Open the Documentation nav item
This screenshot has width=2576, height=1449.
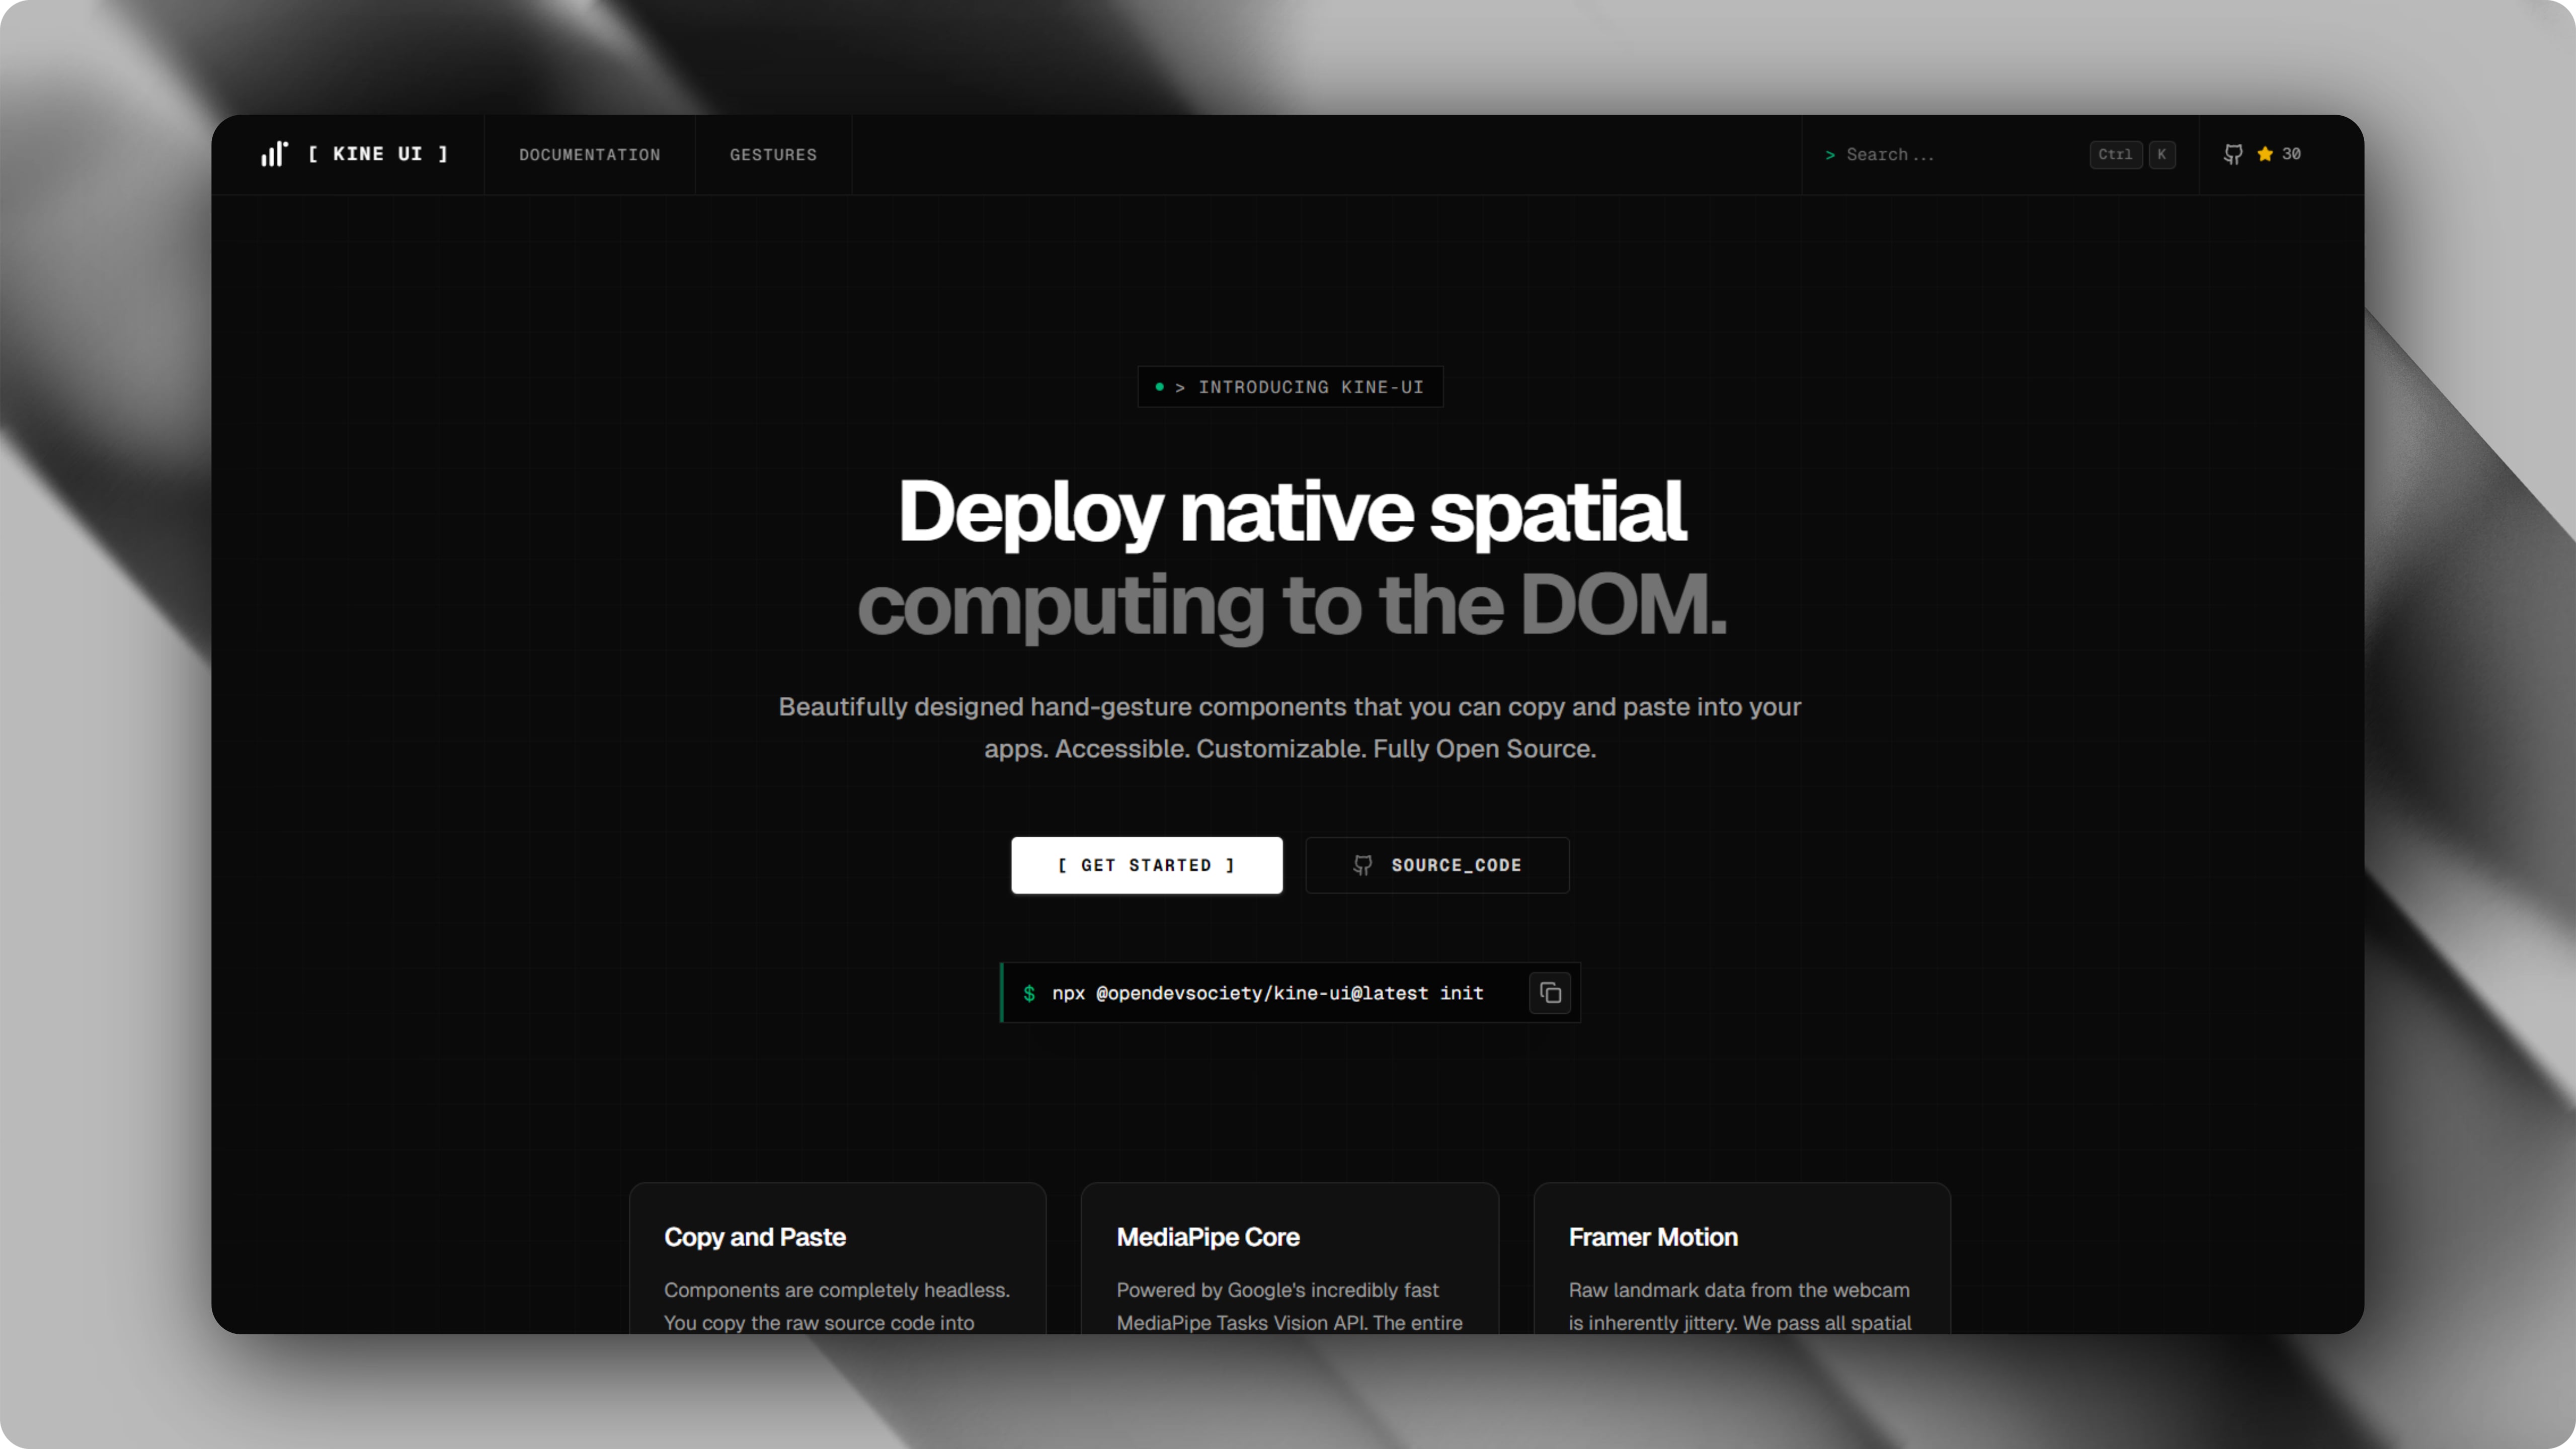[x=589, y=155]
